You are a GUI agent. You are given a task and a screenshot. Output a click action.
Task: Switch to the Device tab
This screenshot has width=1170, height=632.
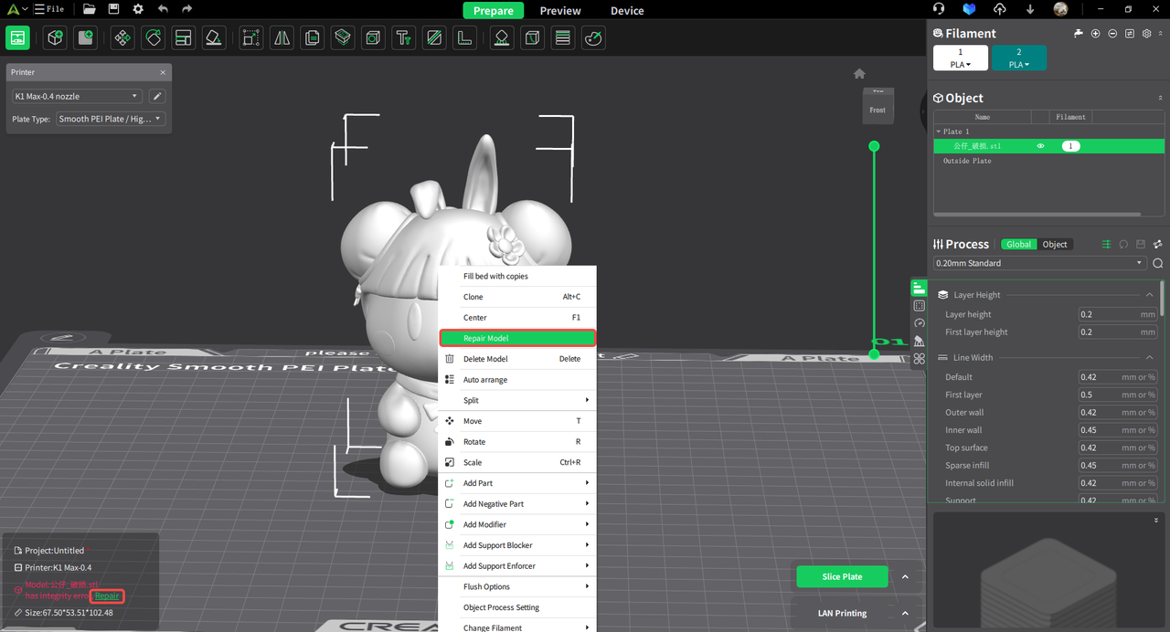(x=627, y=11)
